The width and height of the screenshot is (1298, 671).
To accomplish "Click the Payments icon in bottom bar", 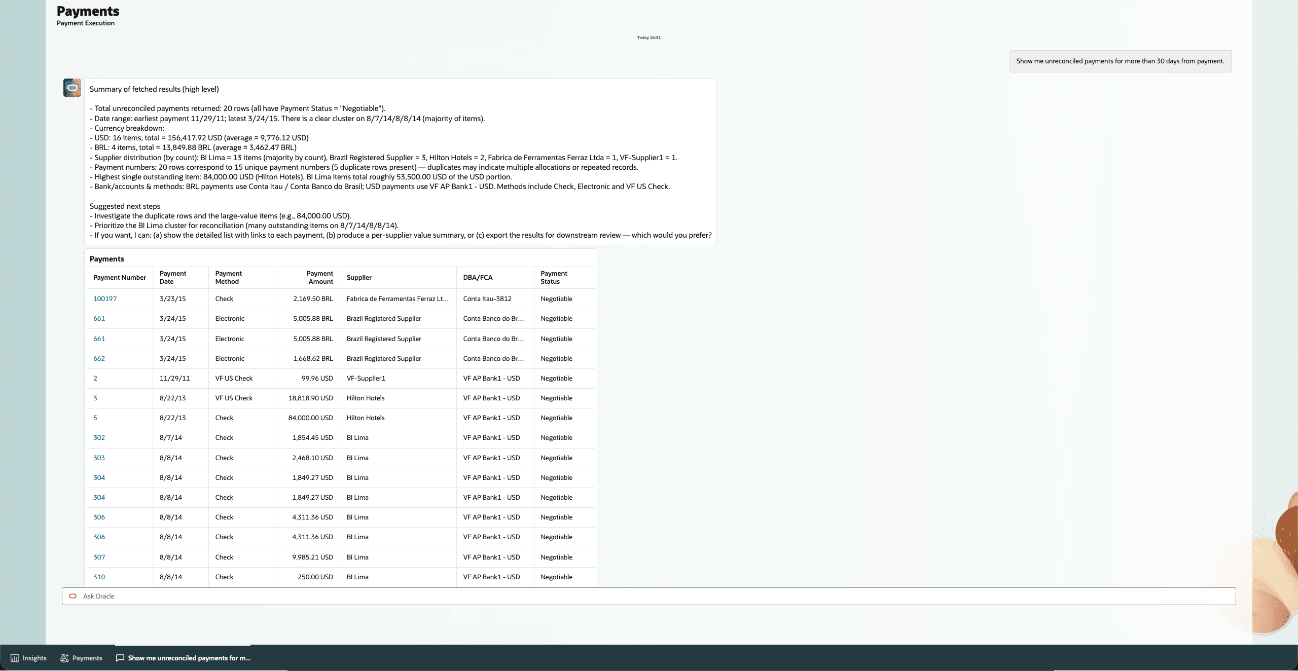I will click(x=64, y=658).
